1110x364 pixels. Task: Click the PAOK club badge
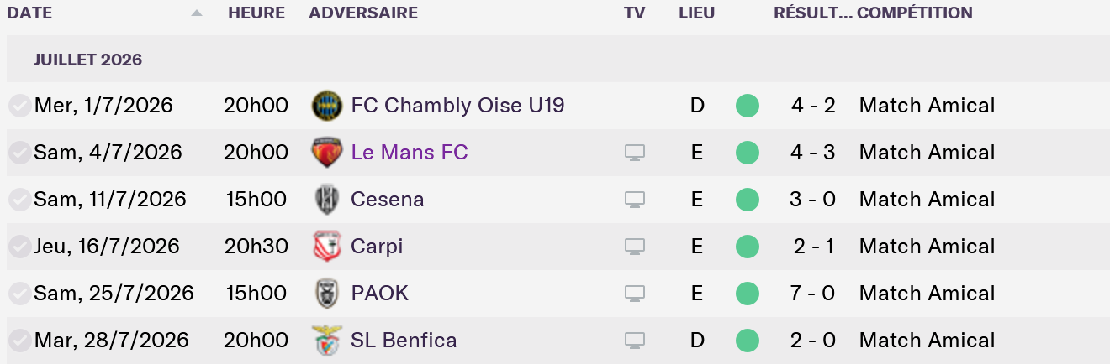pos(325,294)
